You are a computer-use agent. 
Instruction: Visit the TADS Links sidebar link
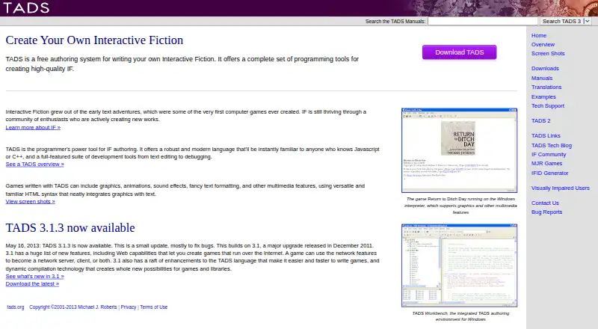tap(546, 135)
